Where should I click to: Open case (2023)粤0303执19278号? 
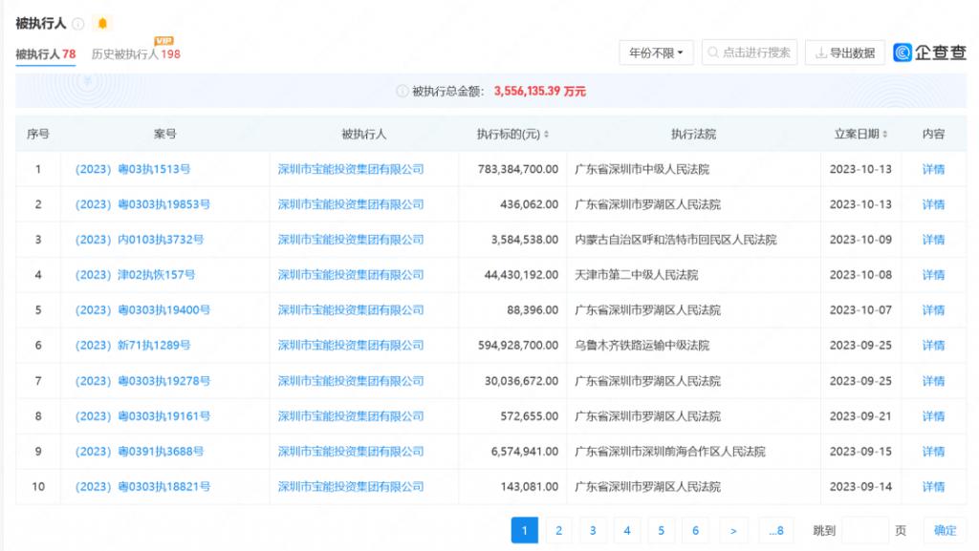coord(142,381)
